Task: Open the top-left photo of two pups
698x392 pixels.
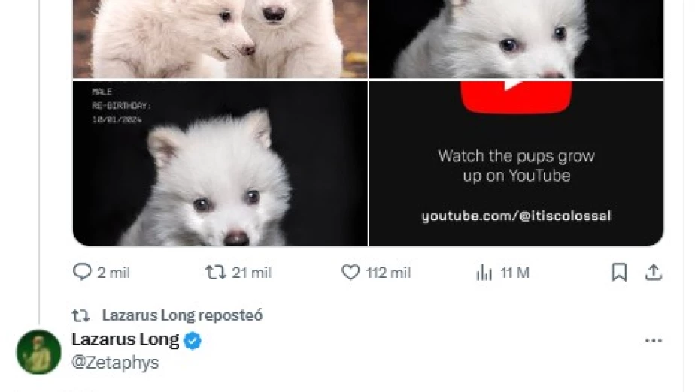Action: pyautogui.click(x=220, y=38)
